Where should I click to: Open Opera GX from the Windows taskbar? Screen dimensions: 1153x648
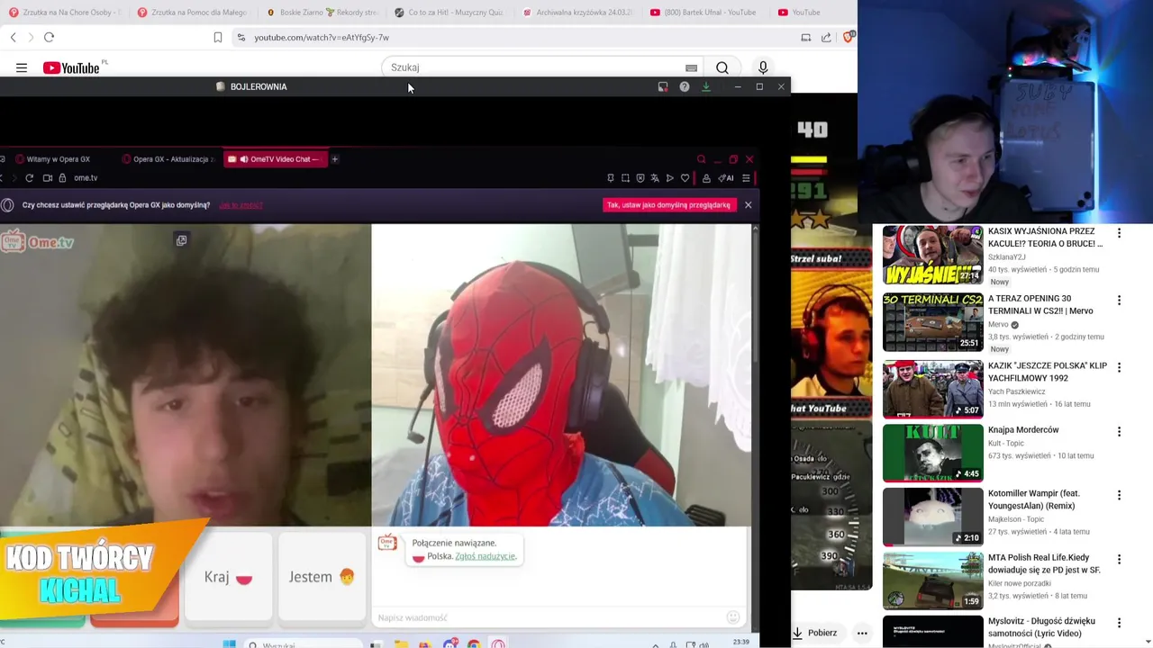pyautogui.click(x=497, y=644)
